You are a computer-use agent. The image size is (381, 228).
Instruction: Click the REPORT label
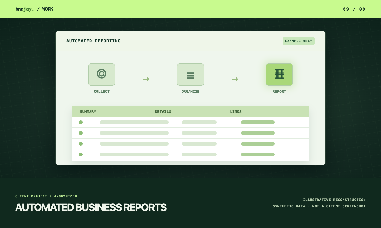[279, 92]
